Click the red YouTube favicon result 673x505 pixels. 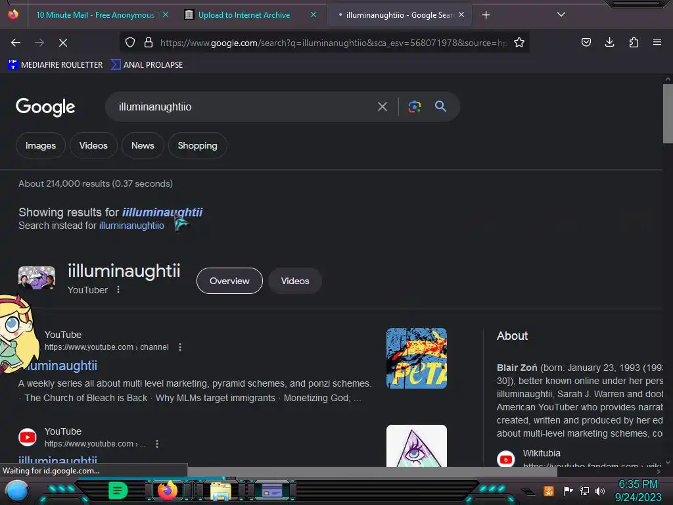pyautogui.click(x=28, y=437)
